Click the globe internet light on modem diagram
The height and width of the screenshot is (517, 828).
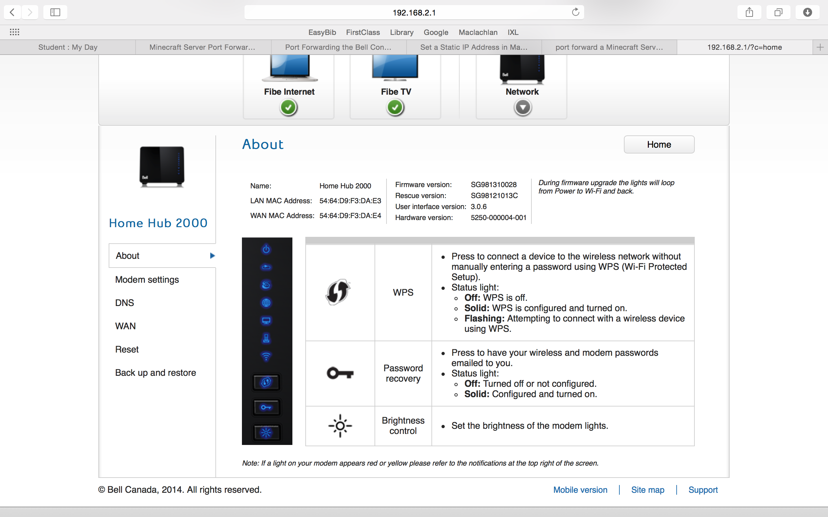pyautogui.click(x=266, y=303)
